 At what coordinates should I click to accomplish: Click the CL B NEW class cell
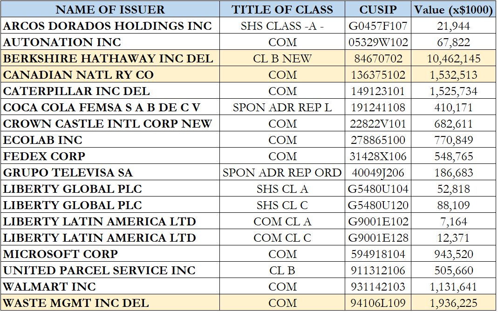pos(282,59)
